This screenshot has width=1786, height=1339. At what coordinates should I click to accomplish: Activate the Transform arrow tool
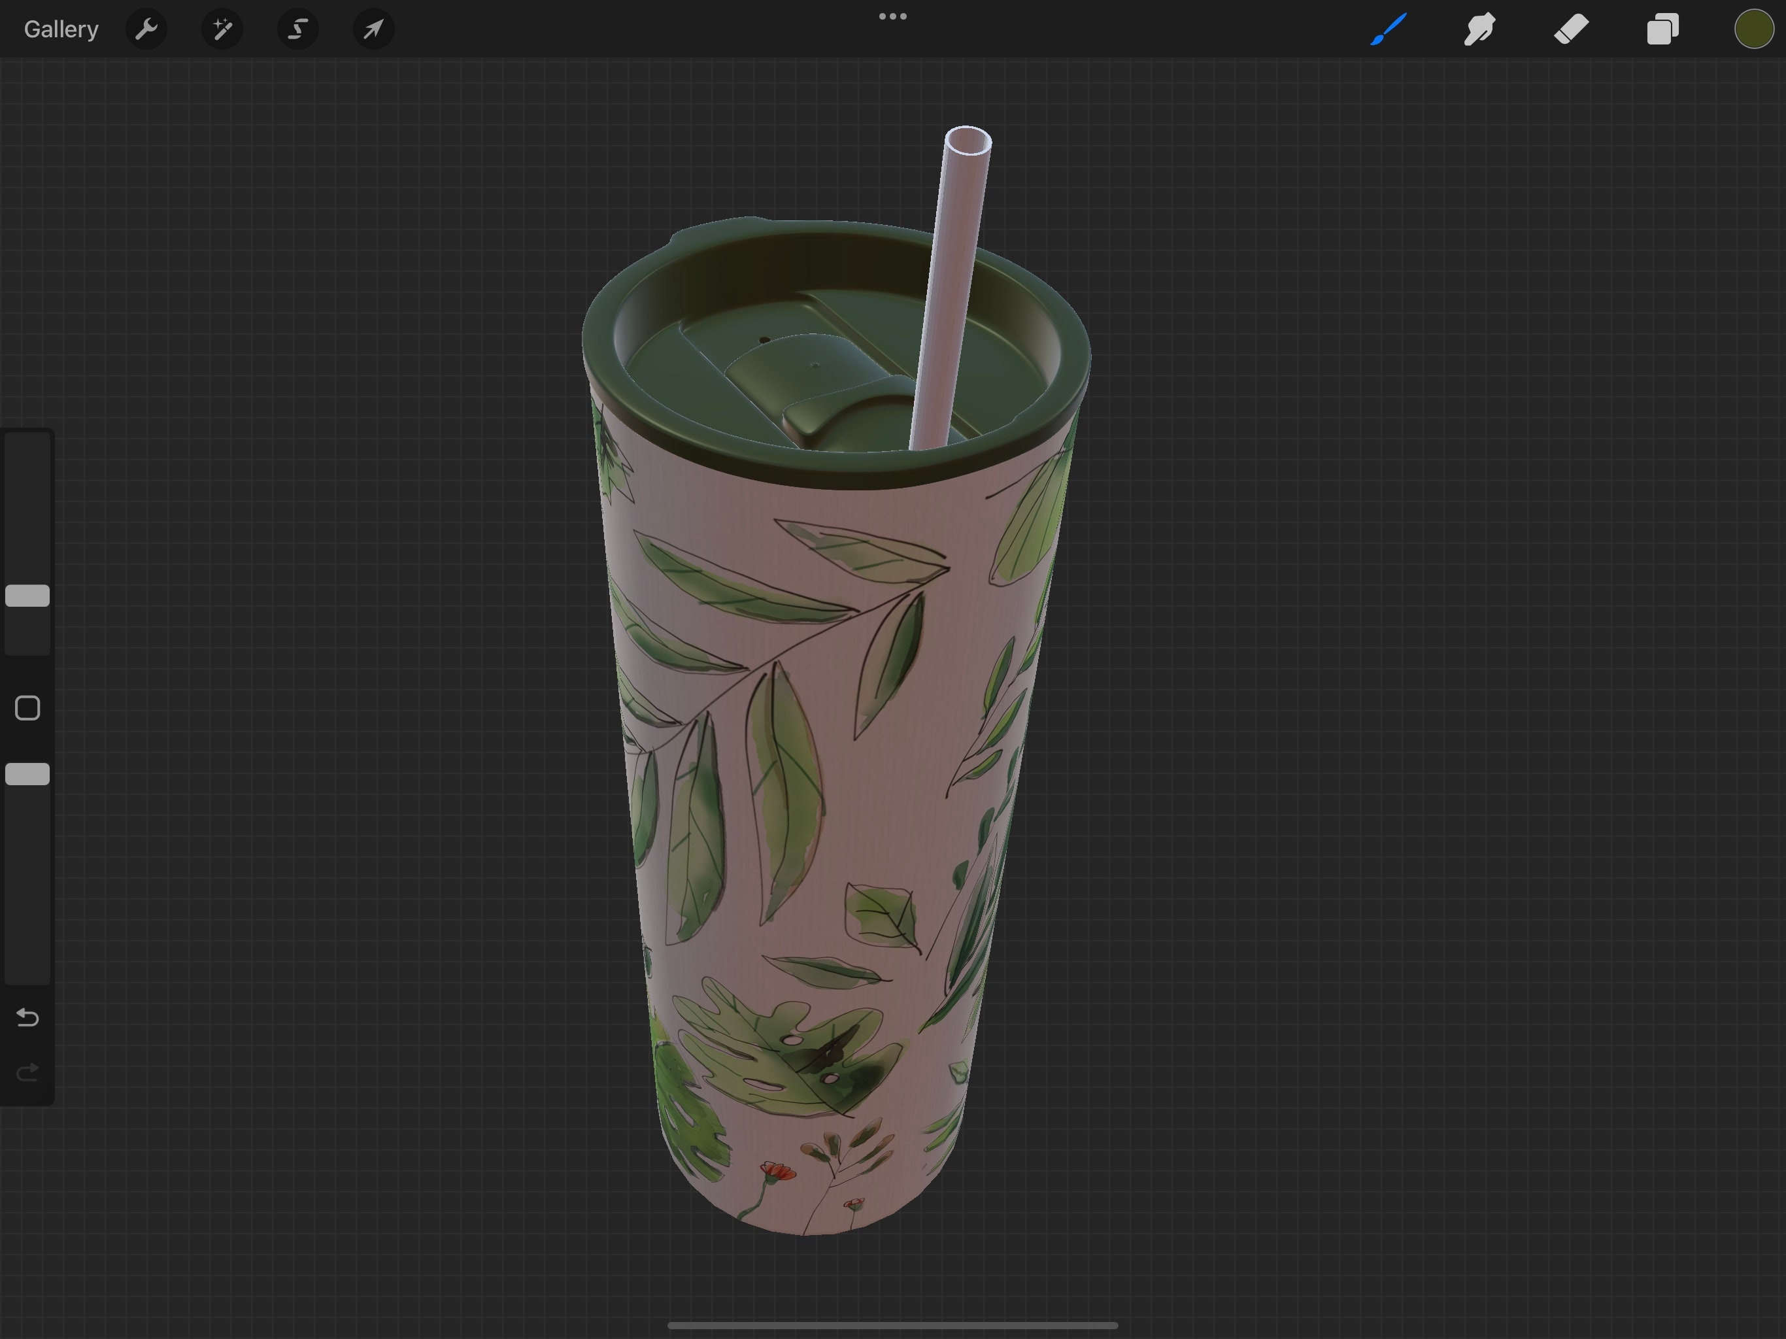pos(374,29)
